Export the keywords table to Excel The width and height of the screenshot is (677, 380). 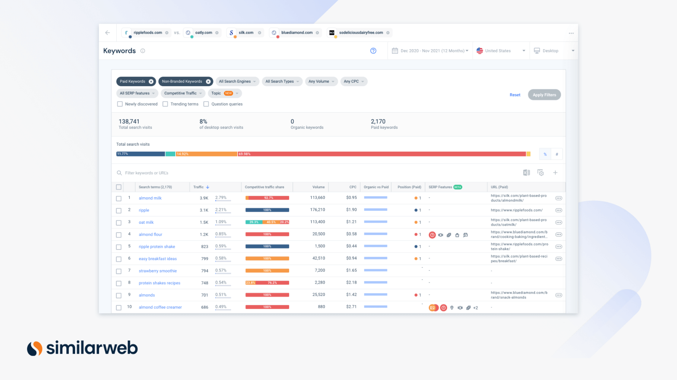[x=526, y=173]
